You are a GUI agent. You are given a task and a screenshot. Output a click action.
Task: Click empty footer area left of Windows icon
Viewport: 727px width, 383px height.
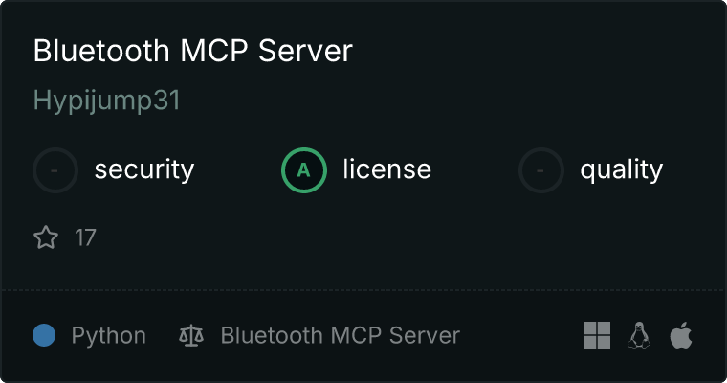(519, 335)
